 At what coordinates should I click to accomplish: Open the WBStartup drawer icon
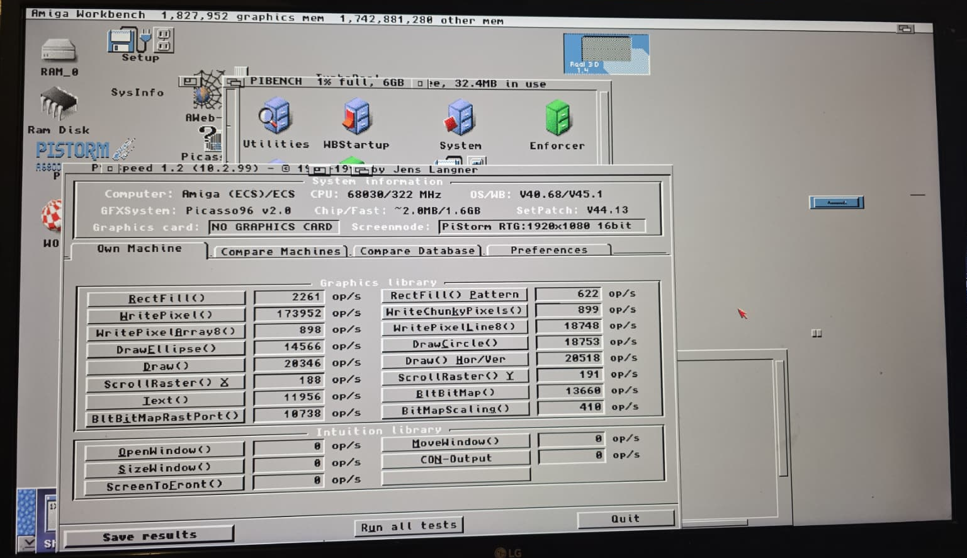coord(356,118)
